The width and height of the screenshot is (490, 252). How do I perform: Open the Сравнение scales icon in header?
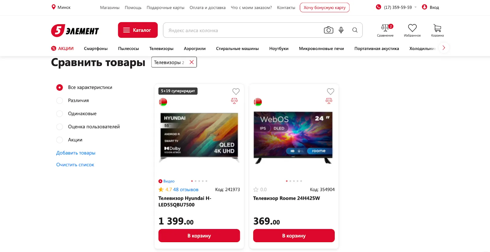(x=385, y=29)
